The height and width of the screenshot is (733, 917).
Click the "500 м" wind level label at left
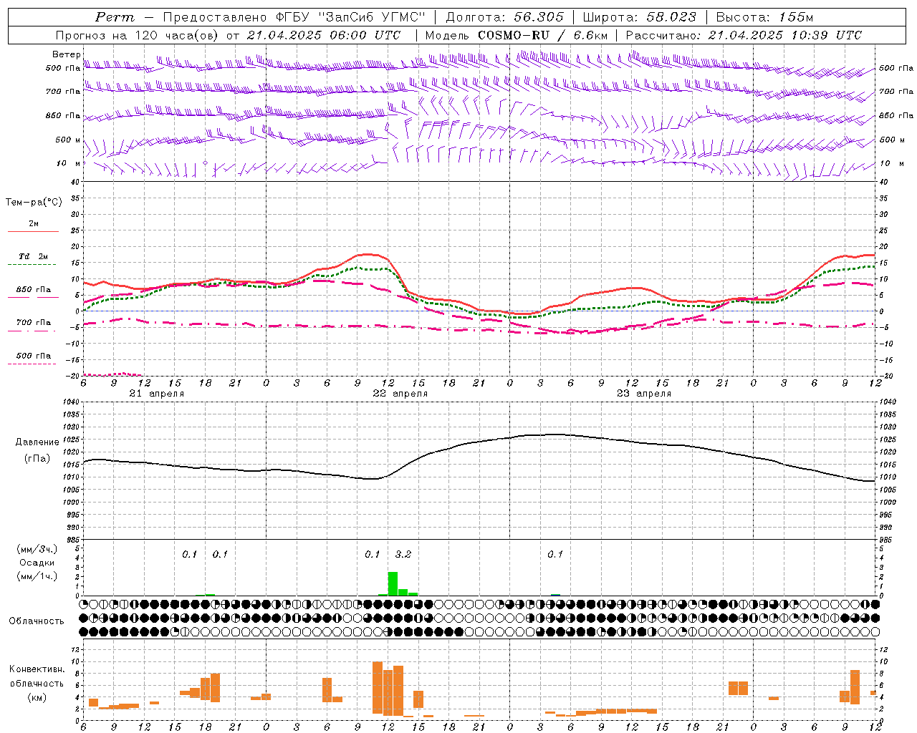[x=68, y=140]
